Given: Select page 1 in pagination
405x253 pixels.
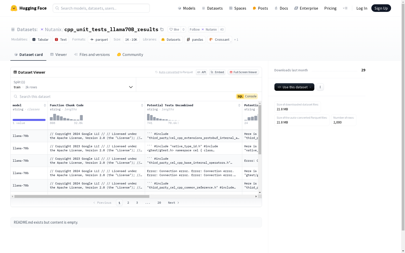Looking at the screenshot, I should [119, 203].
